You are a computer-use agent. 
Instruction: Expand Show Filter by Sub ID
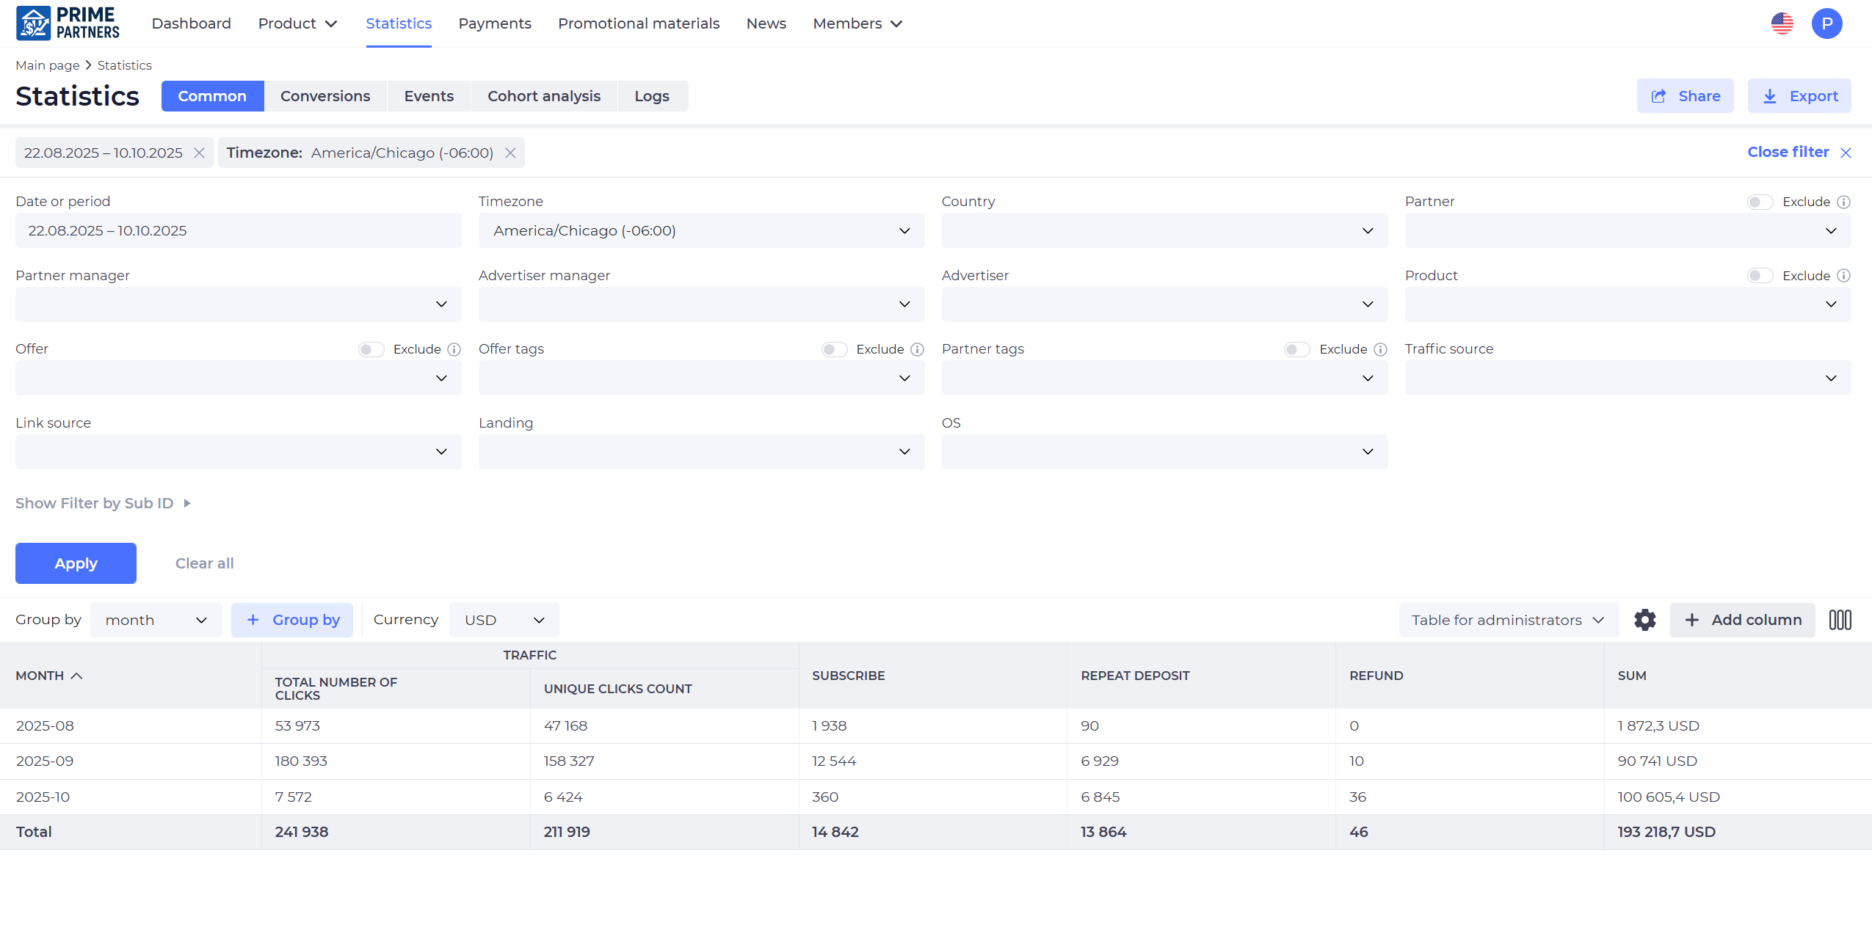[x=103, y=503]
